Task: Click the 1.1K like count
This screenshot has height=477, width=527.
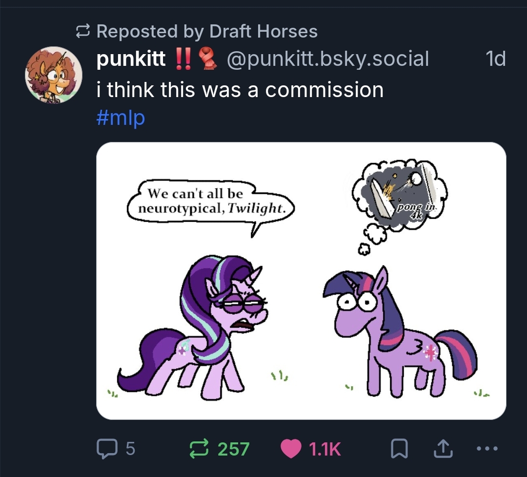Action: [x=324, y=449]
